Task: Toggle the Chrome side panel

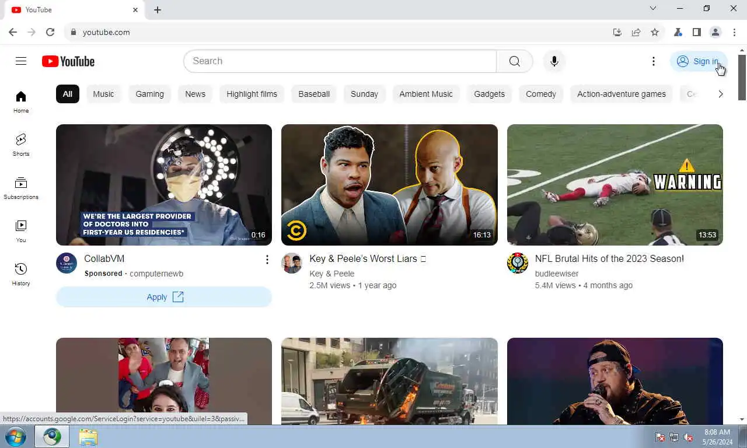Action: 697,32
